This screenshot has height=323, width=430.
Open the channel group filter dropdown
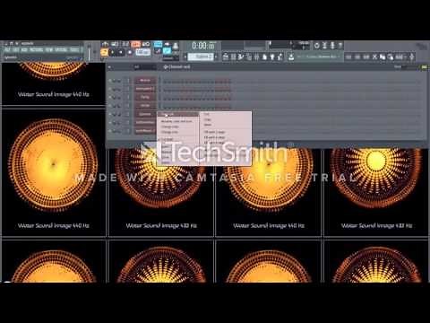(x=144, y=67)
